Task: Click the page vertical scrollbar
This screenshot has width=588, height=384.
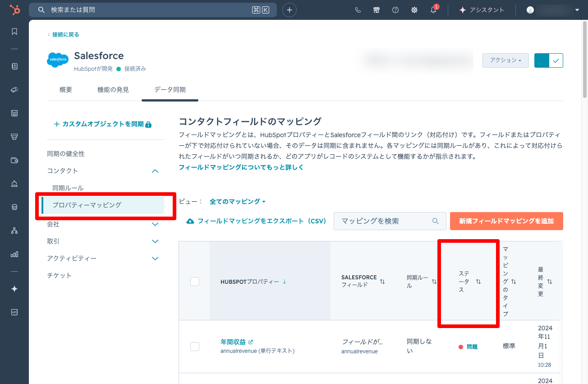Action: [585, 59]
